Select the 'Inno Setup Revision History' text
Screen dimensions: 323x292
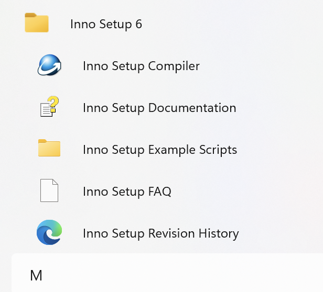(160, 233)
